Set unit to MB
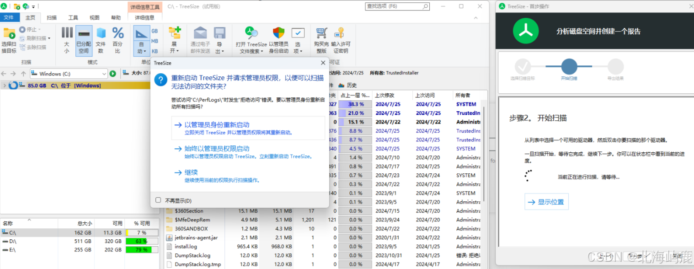This screenshot has height=269, width=694. (x=155, y=41)
